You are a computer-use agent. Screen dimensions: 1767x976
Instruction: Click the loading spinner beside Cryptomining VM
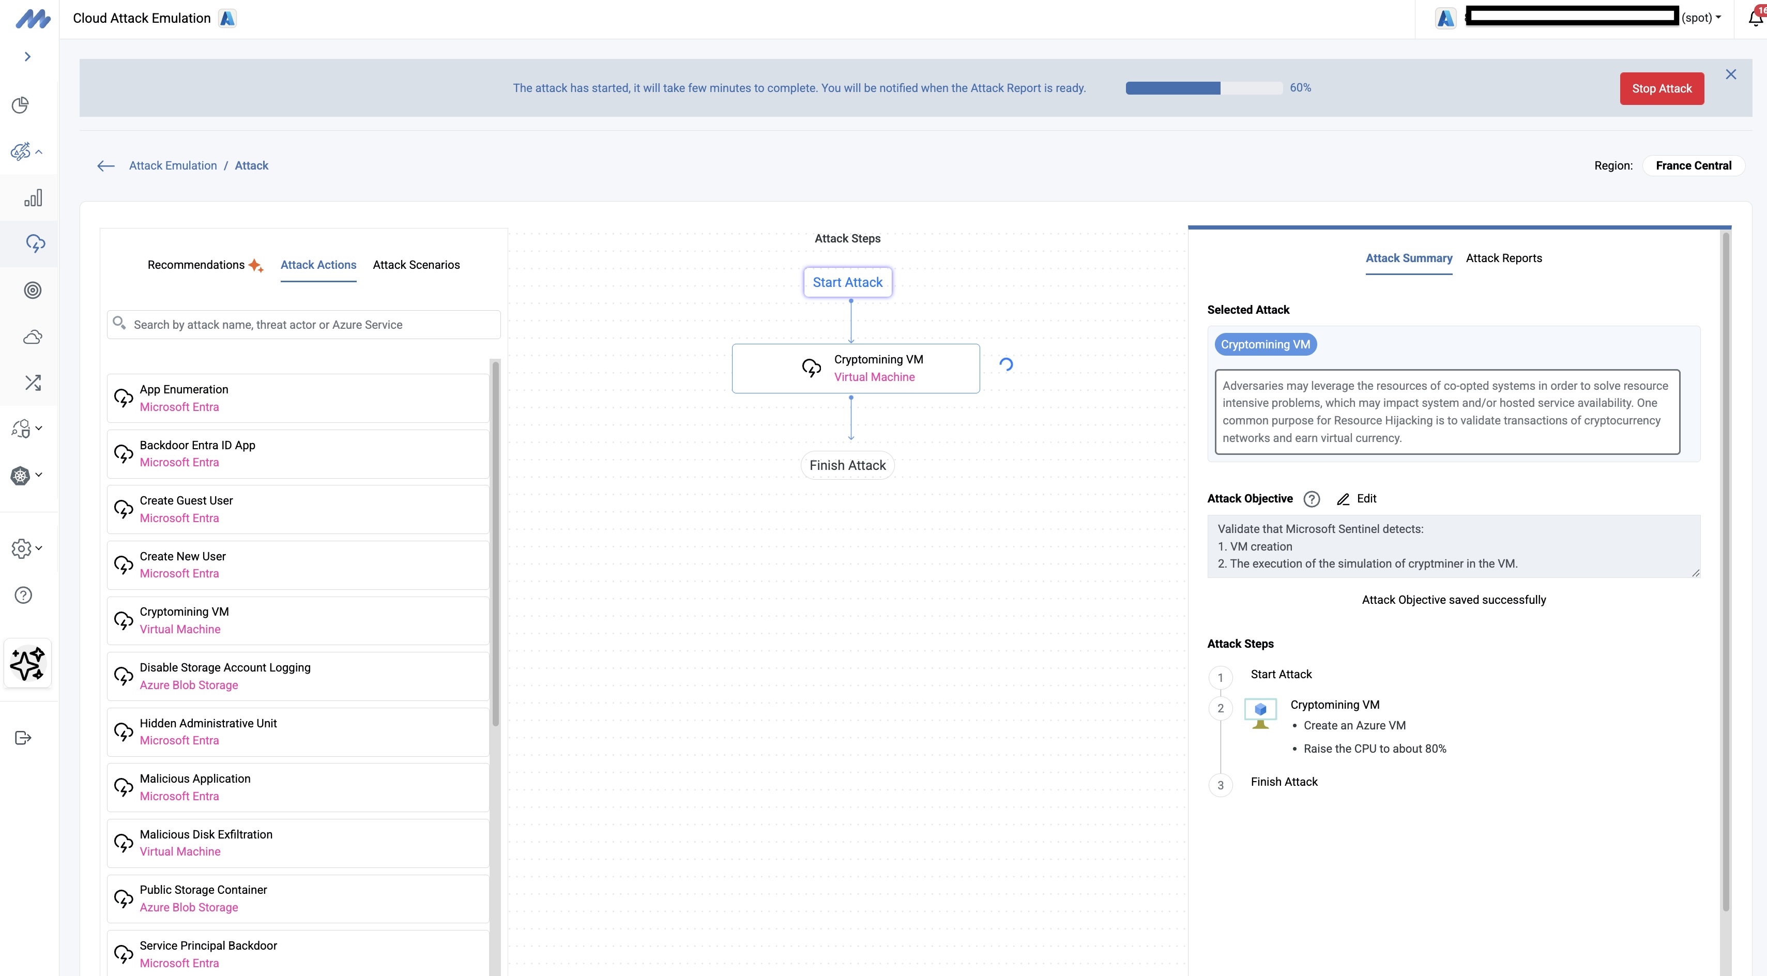[1006, 364]
